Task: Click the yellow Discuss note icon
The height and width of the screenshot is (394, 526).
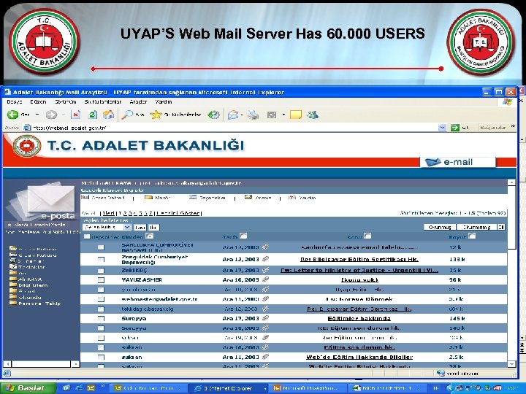Action: (x=296, y=115)
